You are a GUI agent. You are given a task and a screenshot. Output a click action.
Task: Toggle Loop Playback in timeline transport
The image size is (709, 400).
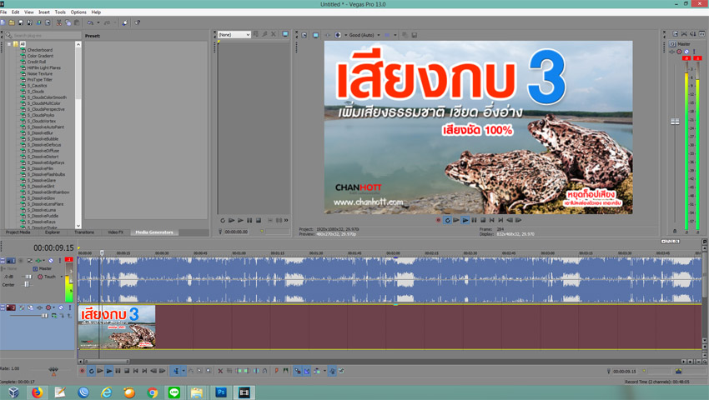[92, 371]
